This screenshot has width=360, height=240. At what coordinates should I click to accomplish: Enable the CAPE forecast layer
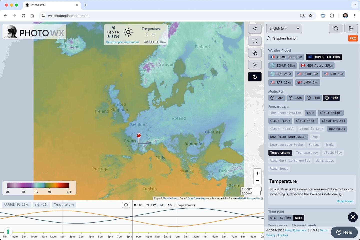click(x=310, y=113)
